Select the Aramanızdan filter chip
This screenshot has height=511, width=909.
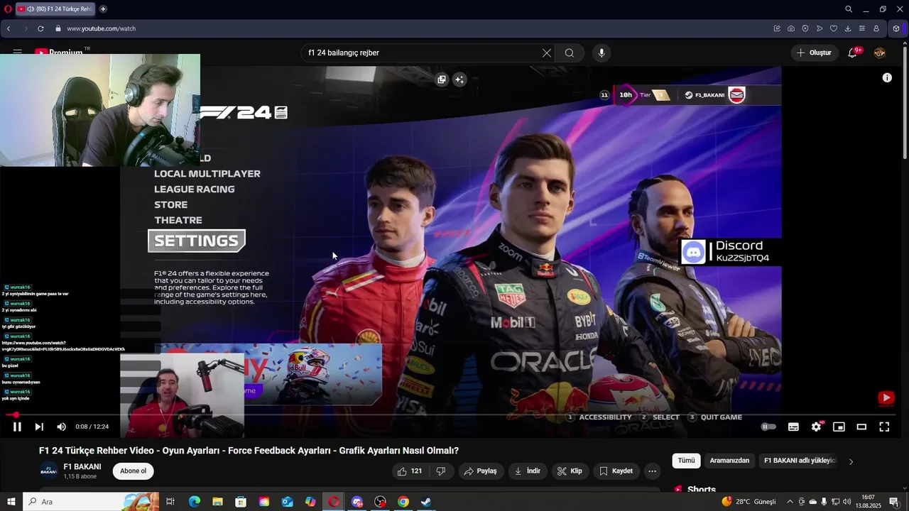coord(729,461)
